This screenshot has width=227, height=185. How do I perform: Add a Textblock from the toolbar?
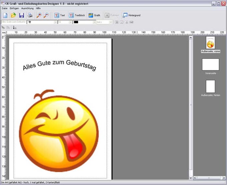pos(77,15)
